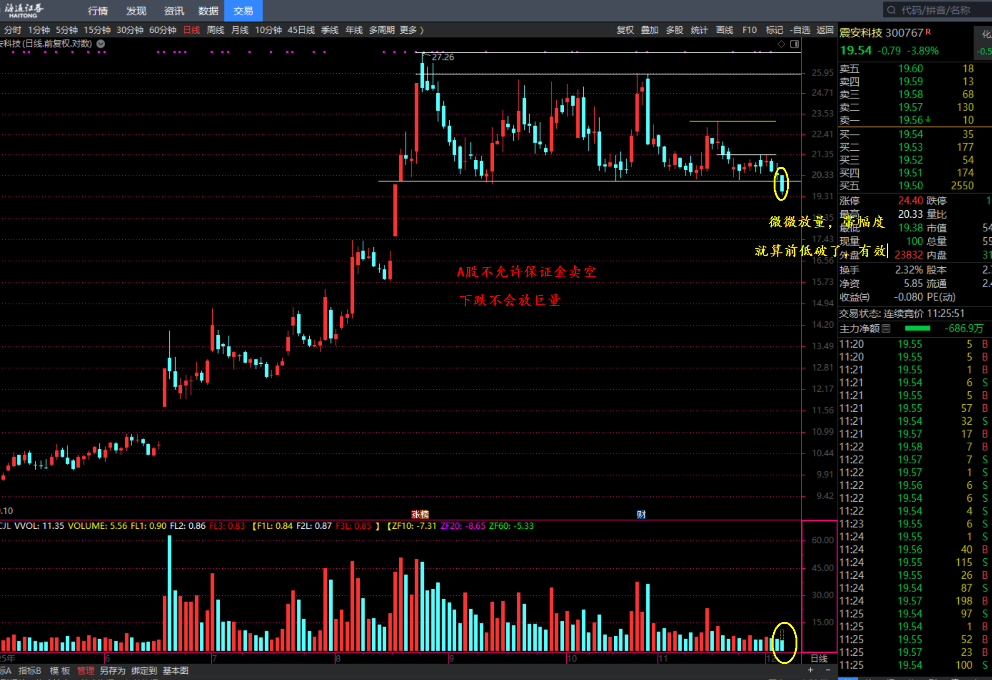Click the 财 marker on chart axis
This screenshot has width=992, height=680.
[641, 514]
